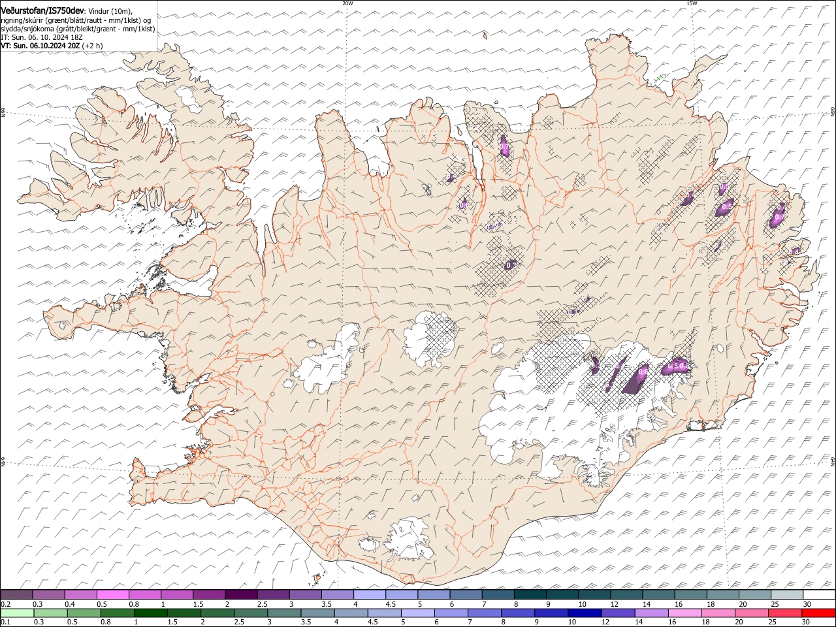Select the light lavender swatch at 4, upper row
The image size is (836, 627).
pos(370,595)
